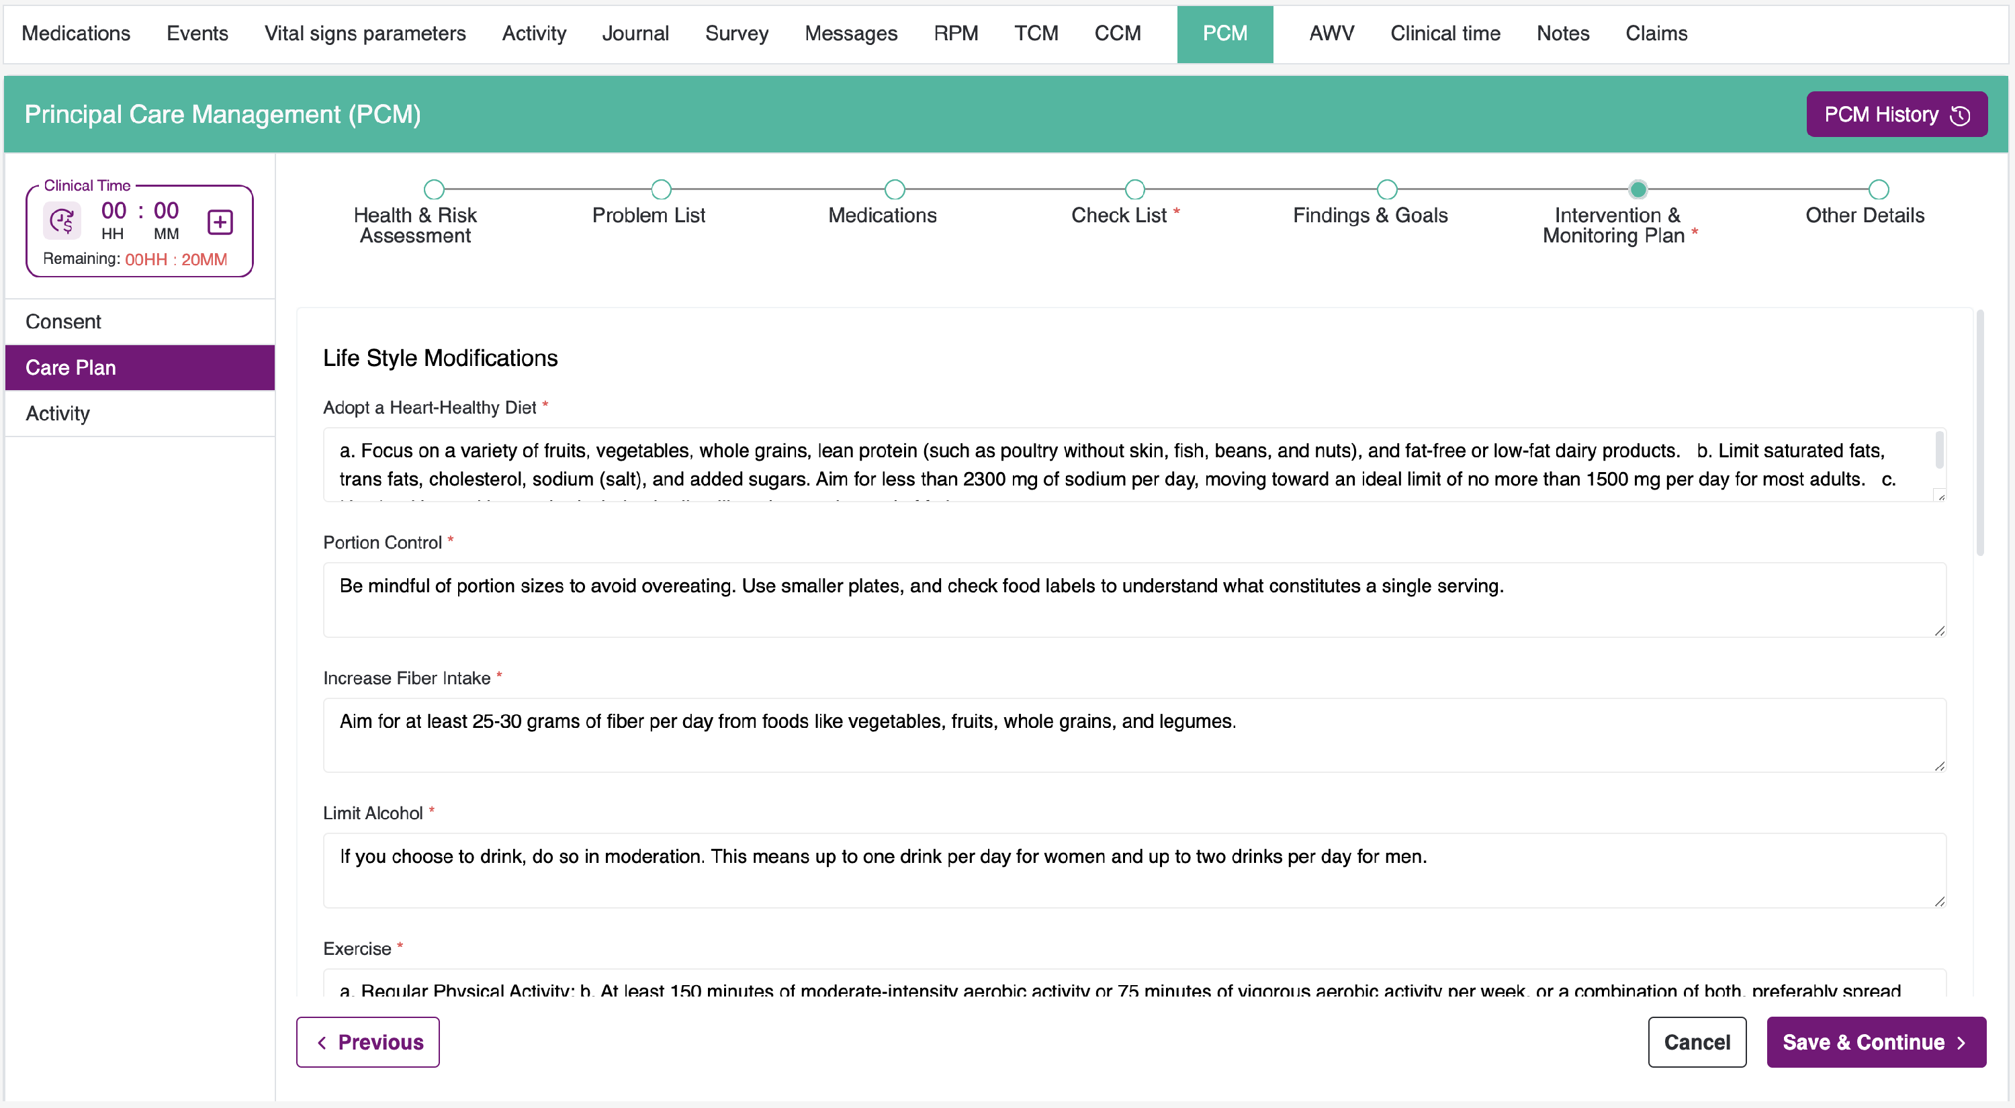Click Save & Continue
This screenshot has height=1108, width=2015.
coord(1875,1042)
